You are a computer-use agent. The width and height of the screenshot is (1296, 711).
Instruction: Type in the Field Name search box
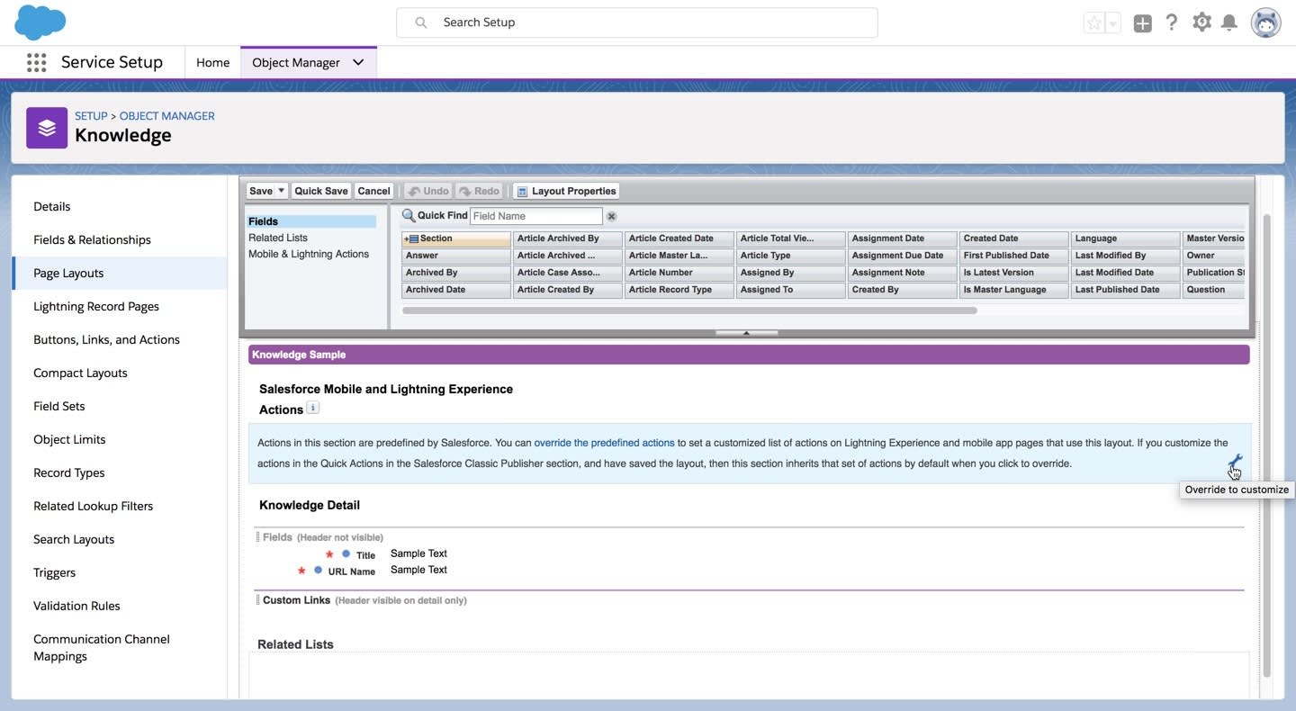tap(535, 213)
